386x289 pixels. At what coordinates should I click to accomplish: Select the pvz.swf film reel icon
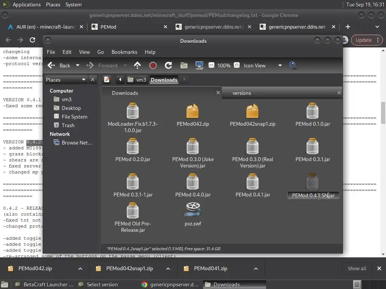(x=193, y=210)
